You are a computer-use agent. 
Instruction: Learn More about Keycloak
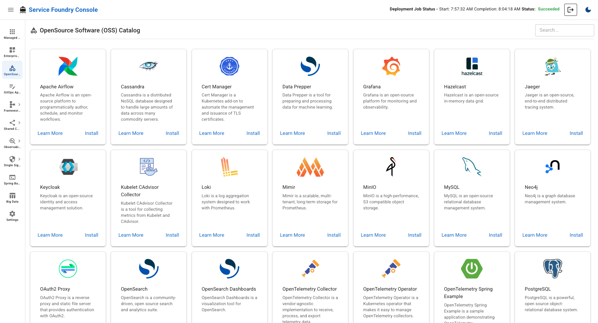(x=50, y=235)
